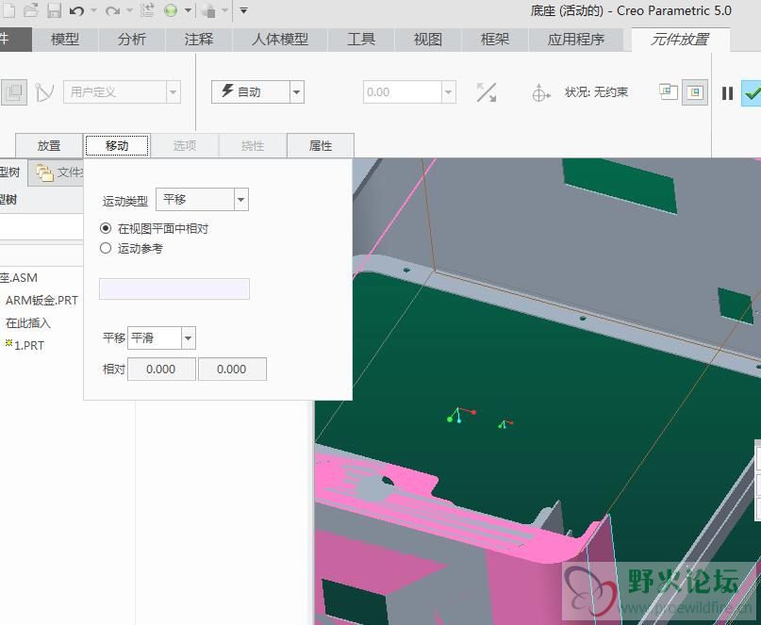The width and height of the screenshot is (761, 625).
Task: Click the Redo arrow icon
Action: [x=112, y=10]
